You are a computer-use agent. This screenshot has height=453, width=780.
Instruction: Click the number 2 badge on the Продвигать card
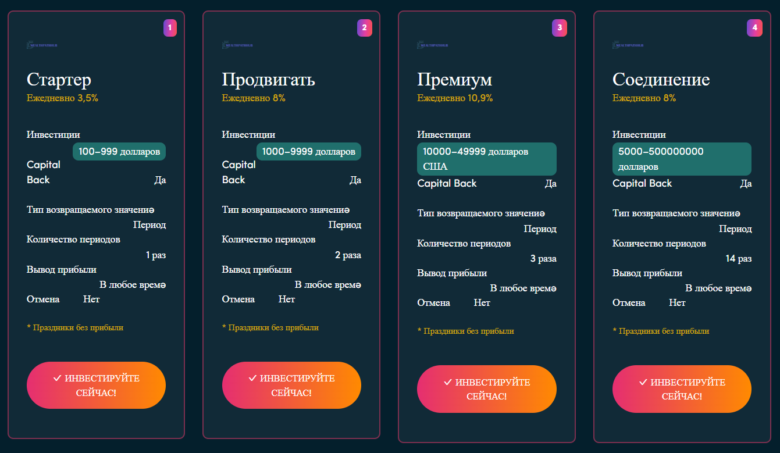point(365,27)
